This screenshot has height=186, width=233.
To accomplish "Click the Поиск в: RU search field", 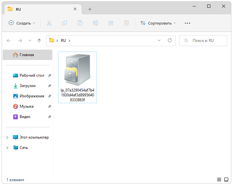I will click(203, 41).
